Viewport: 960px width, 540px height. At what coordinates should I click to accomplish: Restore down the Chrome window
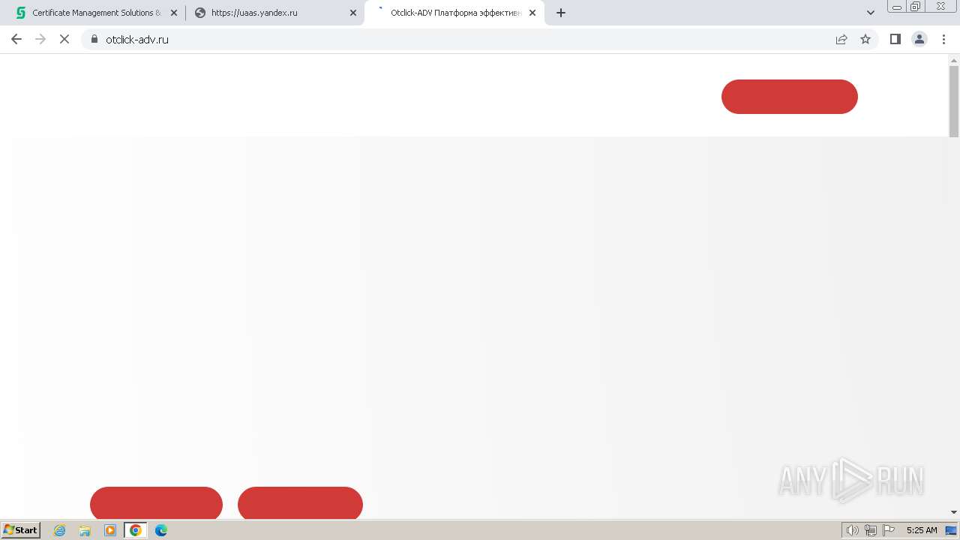[x=916, y=6]
